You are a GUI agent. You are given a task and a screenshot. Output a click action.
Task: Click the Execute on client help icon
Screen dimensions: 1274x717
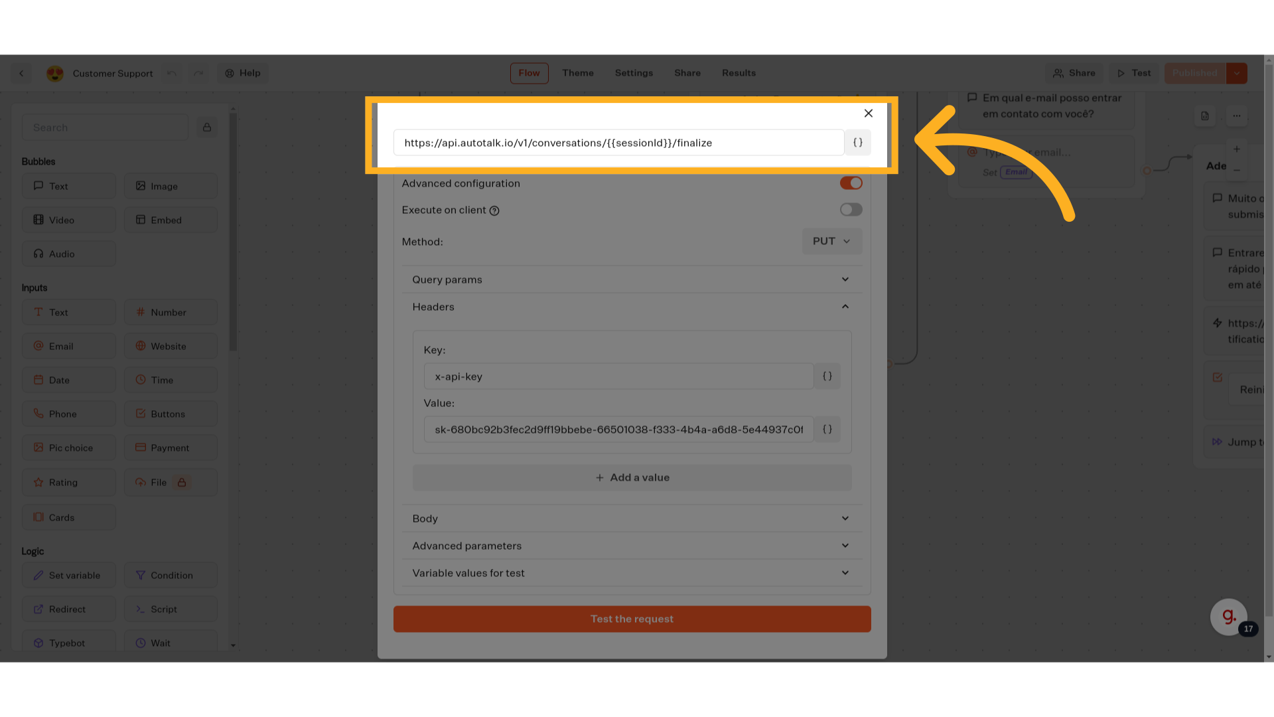[x=494, y=210]
